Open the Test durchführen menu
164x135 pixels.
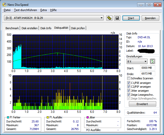pos(25,10)
